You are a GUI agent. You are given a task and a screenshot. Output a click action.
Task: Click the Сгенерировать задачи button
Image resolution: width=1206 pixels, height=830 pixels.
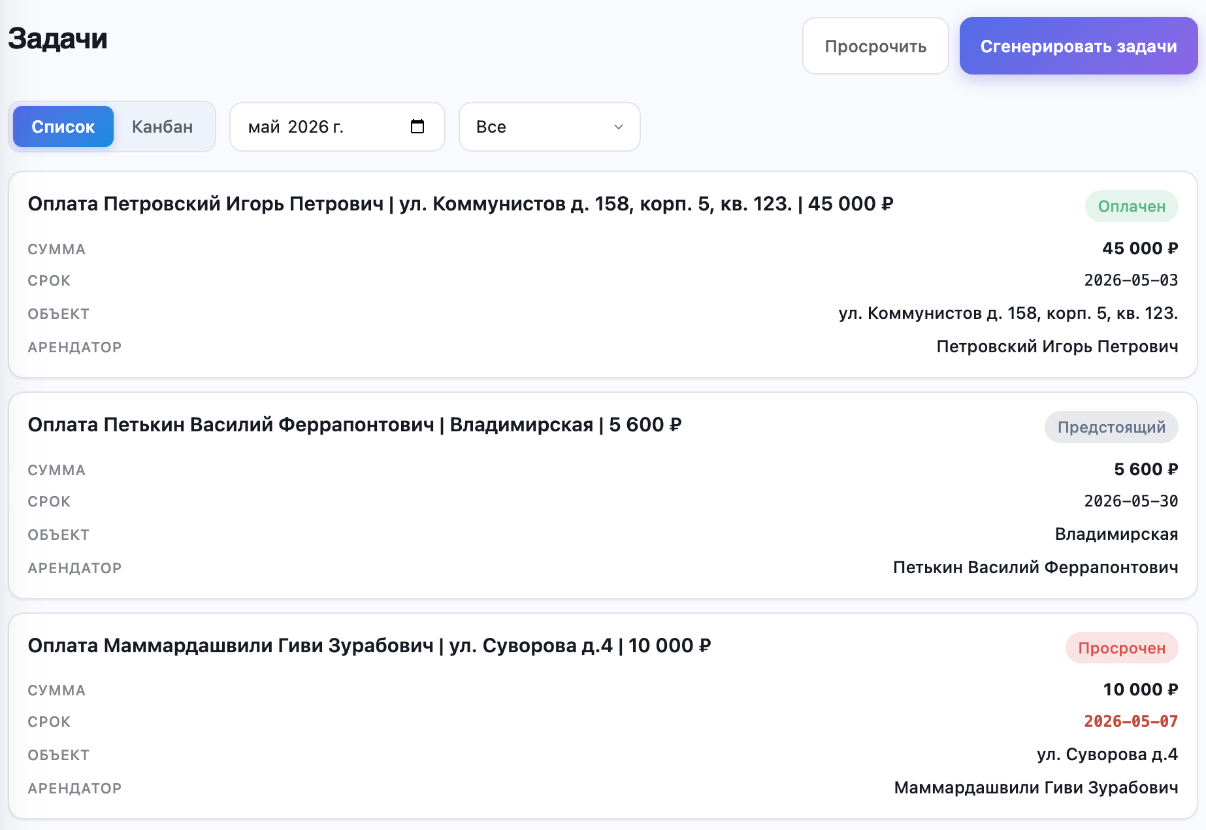pos(1079,46)
